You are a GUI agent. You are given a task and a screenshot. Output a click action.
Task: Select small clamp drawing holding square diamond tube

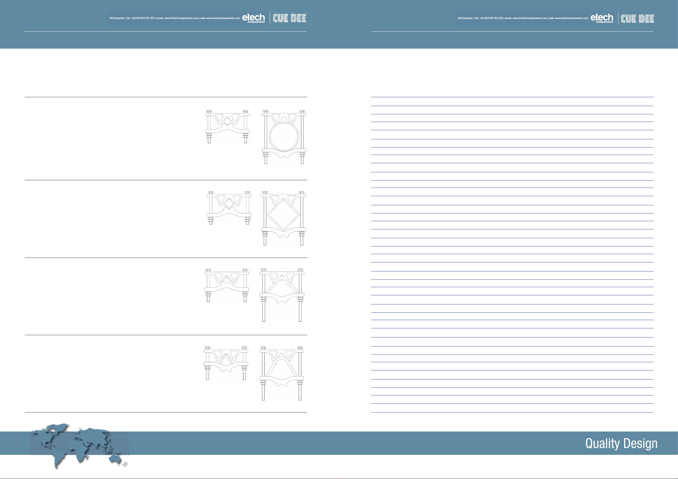coord(229,208)
